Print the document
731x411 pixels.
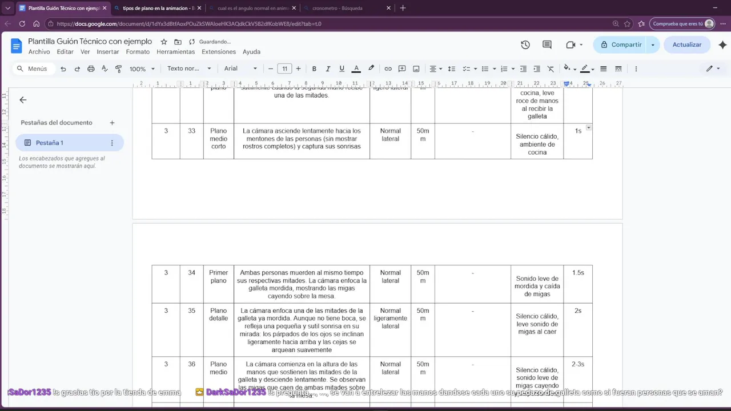[91, 68]
